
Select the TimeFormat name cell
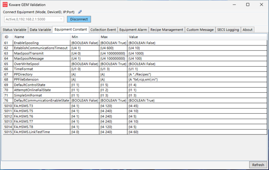[x=42, y=69]
